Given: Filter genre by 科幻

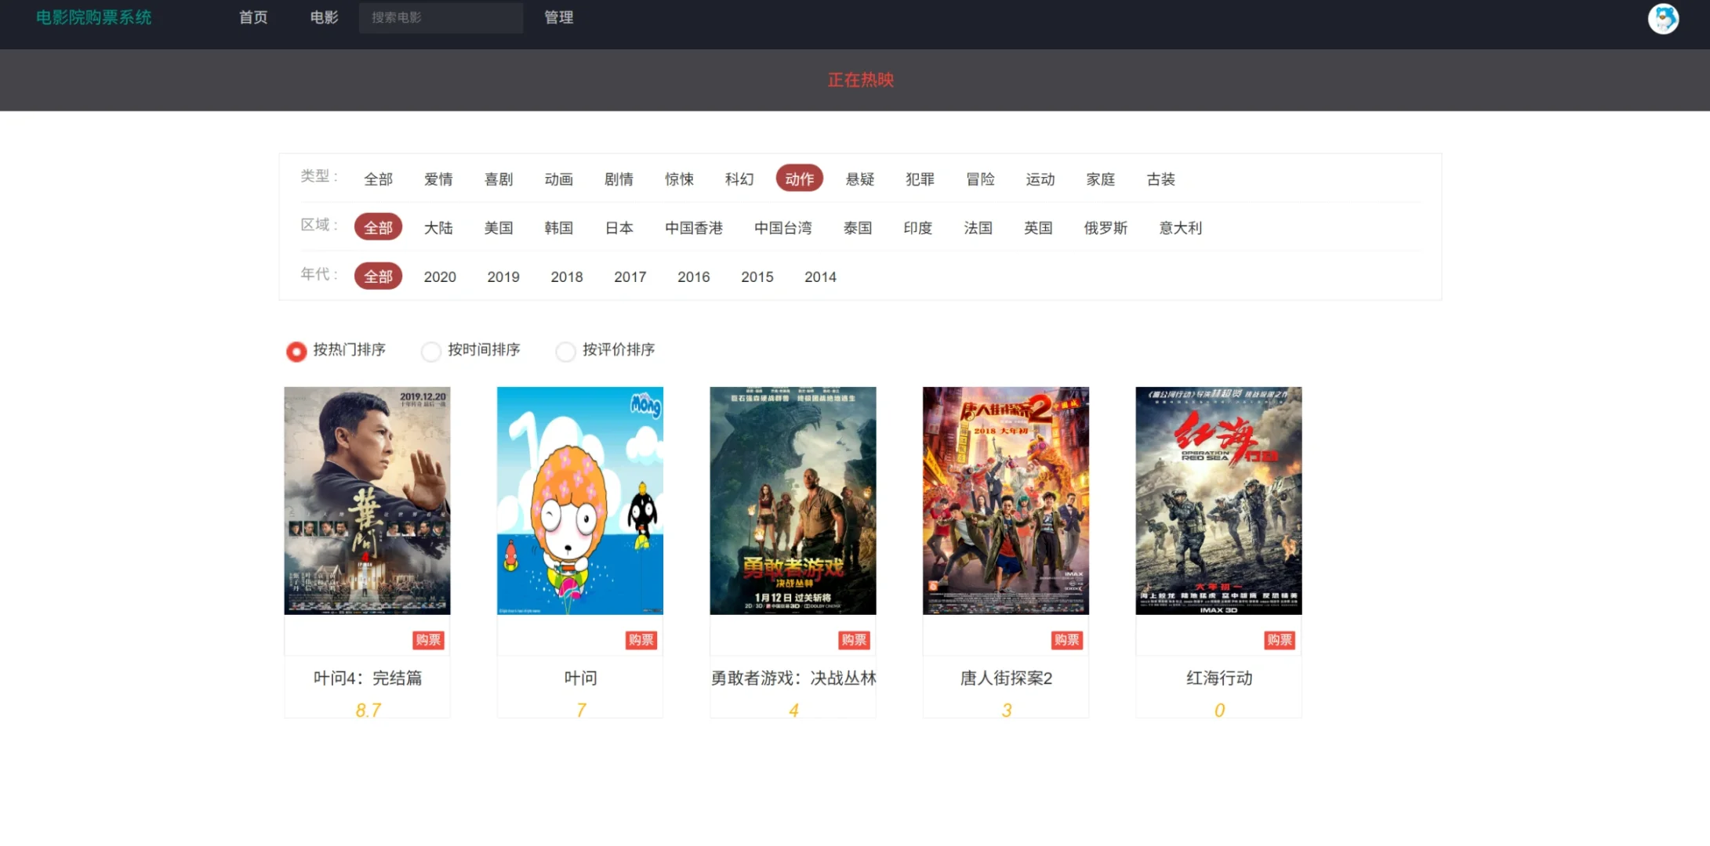Looking at the screenshot, I should tap(739, 179).
